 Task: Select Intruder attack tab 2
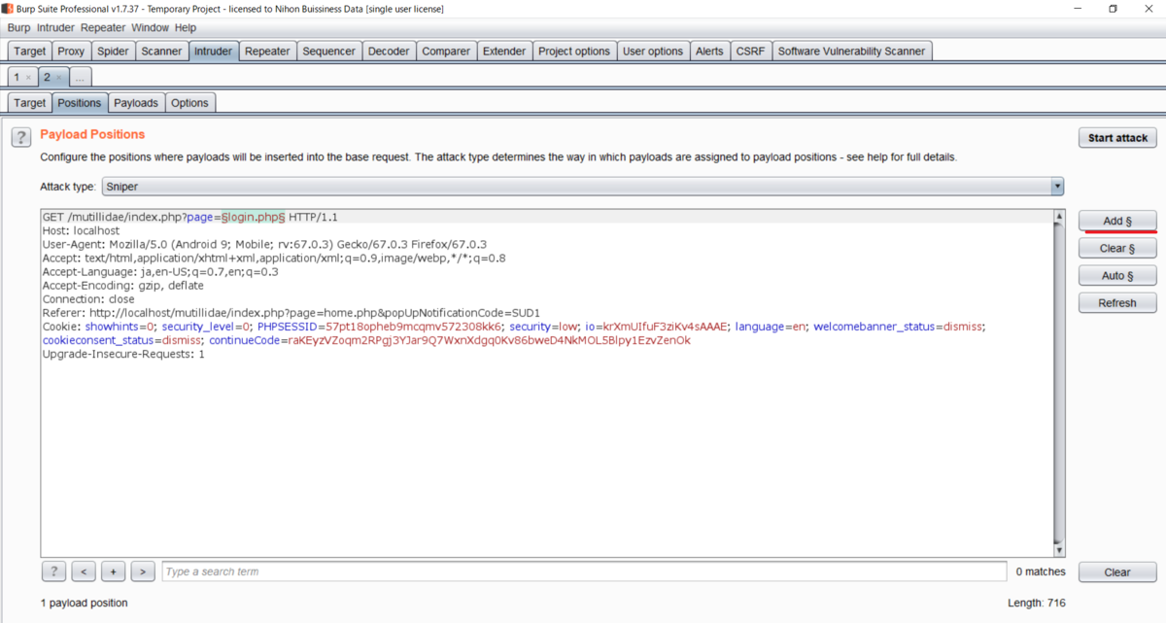tap(47, 77)
